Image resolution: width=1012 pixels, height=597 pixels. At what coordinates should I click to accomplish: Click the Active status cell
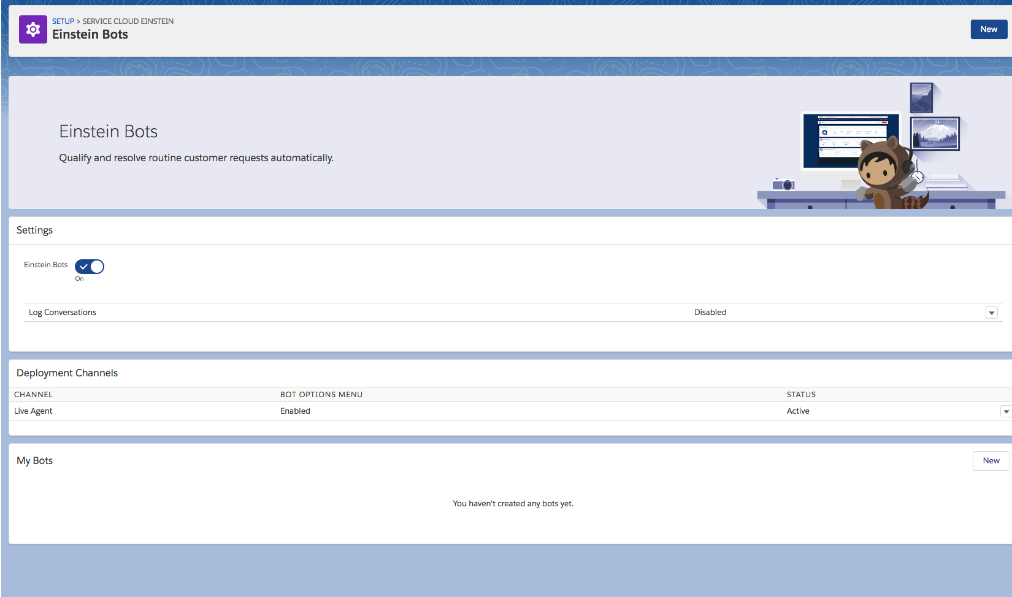(x=798, y=411)
